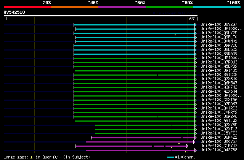Select the UniRef100_C1MYJ7 label

(219, 146)
